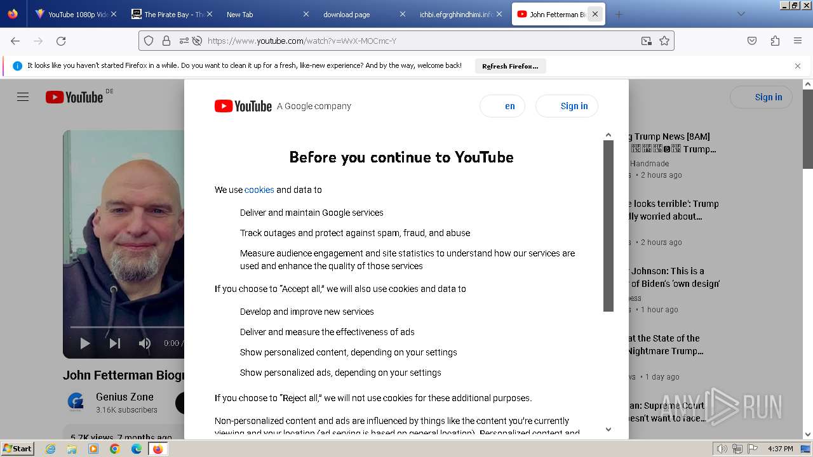The width and height of the screenshot is (813, 457).
Task: Open autoplay blocked indicator in address bar
Action: pos(197,41)
